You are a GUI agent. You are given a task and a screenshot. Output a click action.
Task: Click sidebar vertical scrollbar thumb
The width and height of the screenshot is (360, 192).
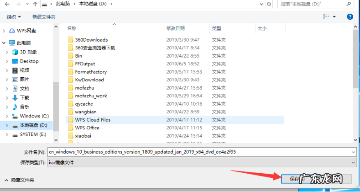pyautogui.click(x=56, y=107)
